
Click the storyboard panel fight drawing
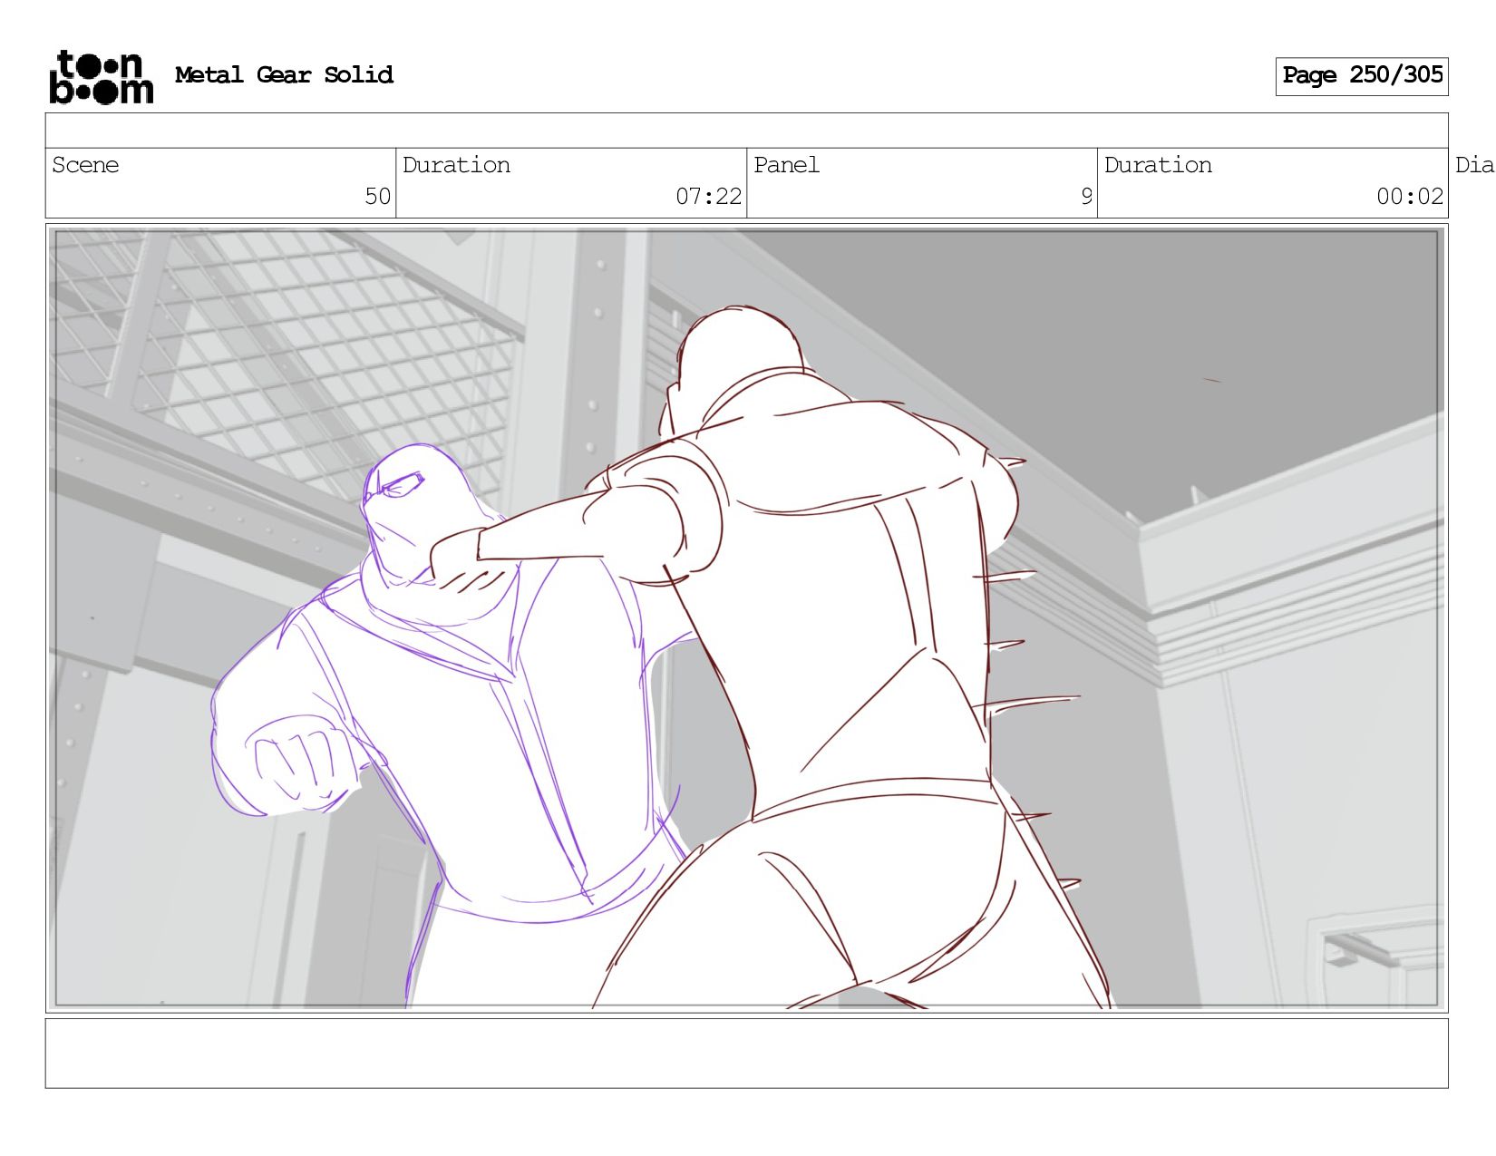coord(746,618)
